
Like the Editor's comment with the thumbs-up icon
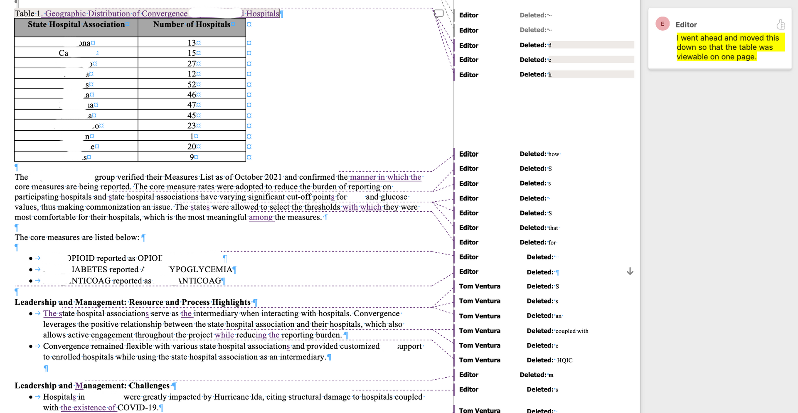781,24
